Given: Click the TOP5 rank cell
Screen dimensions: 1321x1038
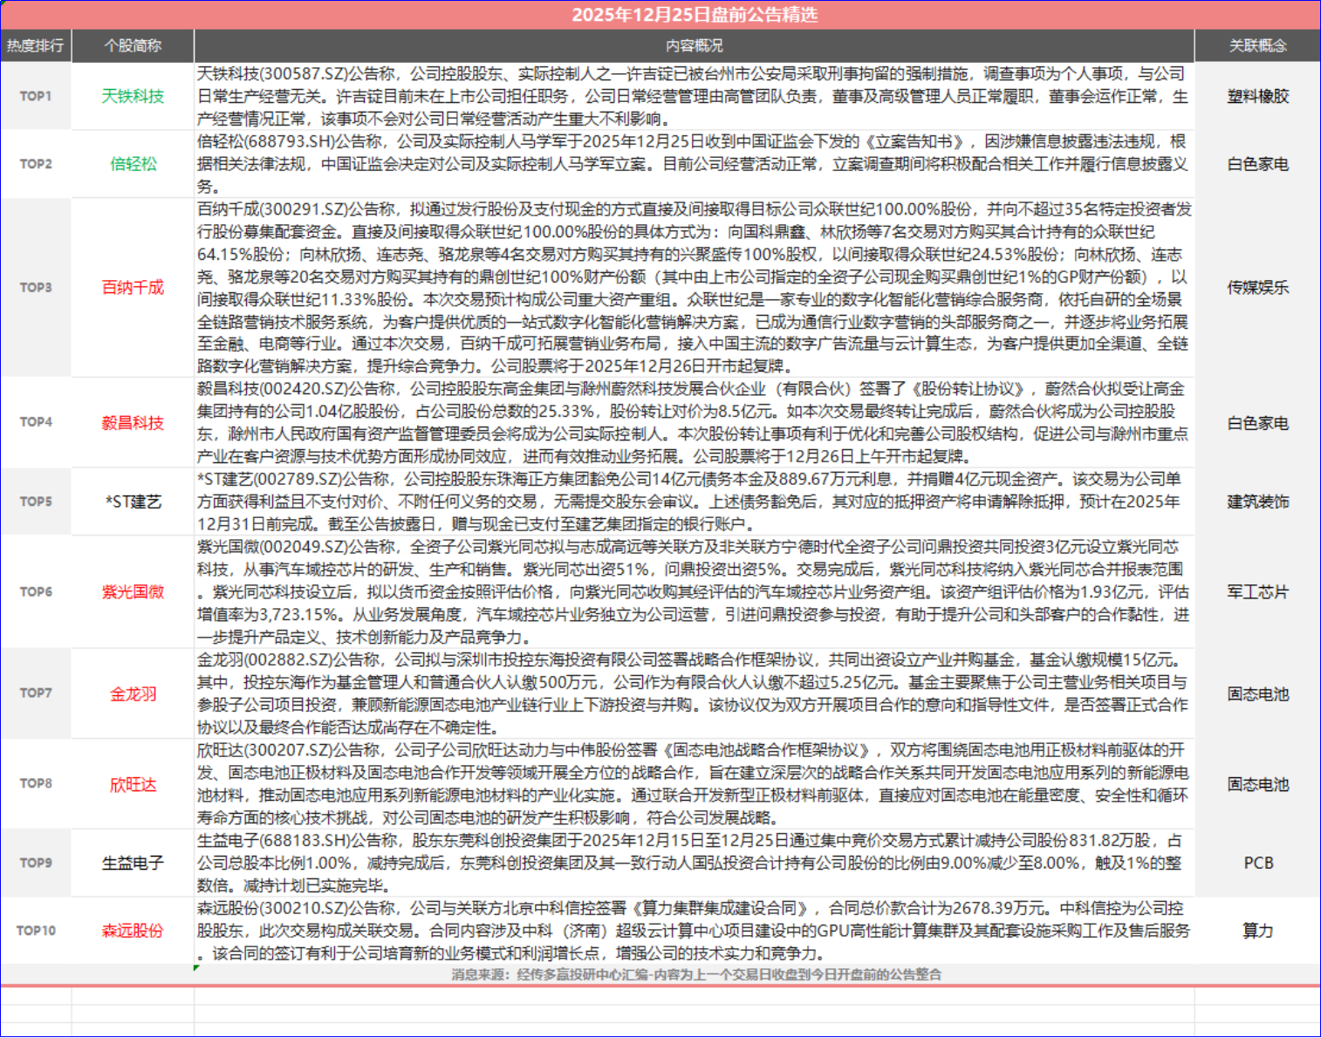Looking at the screenshot, I should (x=36, y=502).
